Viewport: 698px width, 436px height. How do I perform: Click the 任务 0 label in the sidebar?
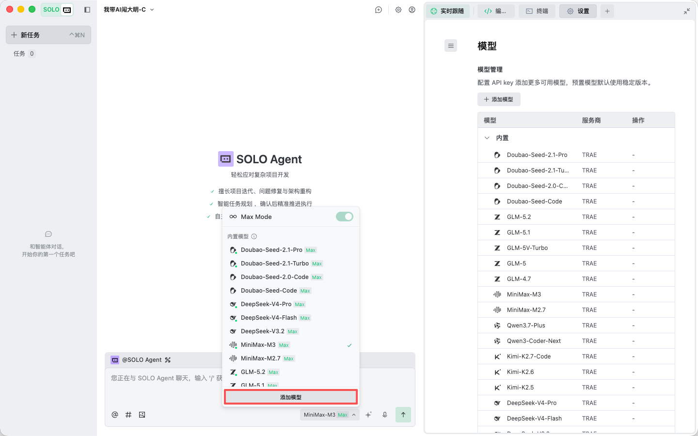[24, 54]
